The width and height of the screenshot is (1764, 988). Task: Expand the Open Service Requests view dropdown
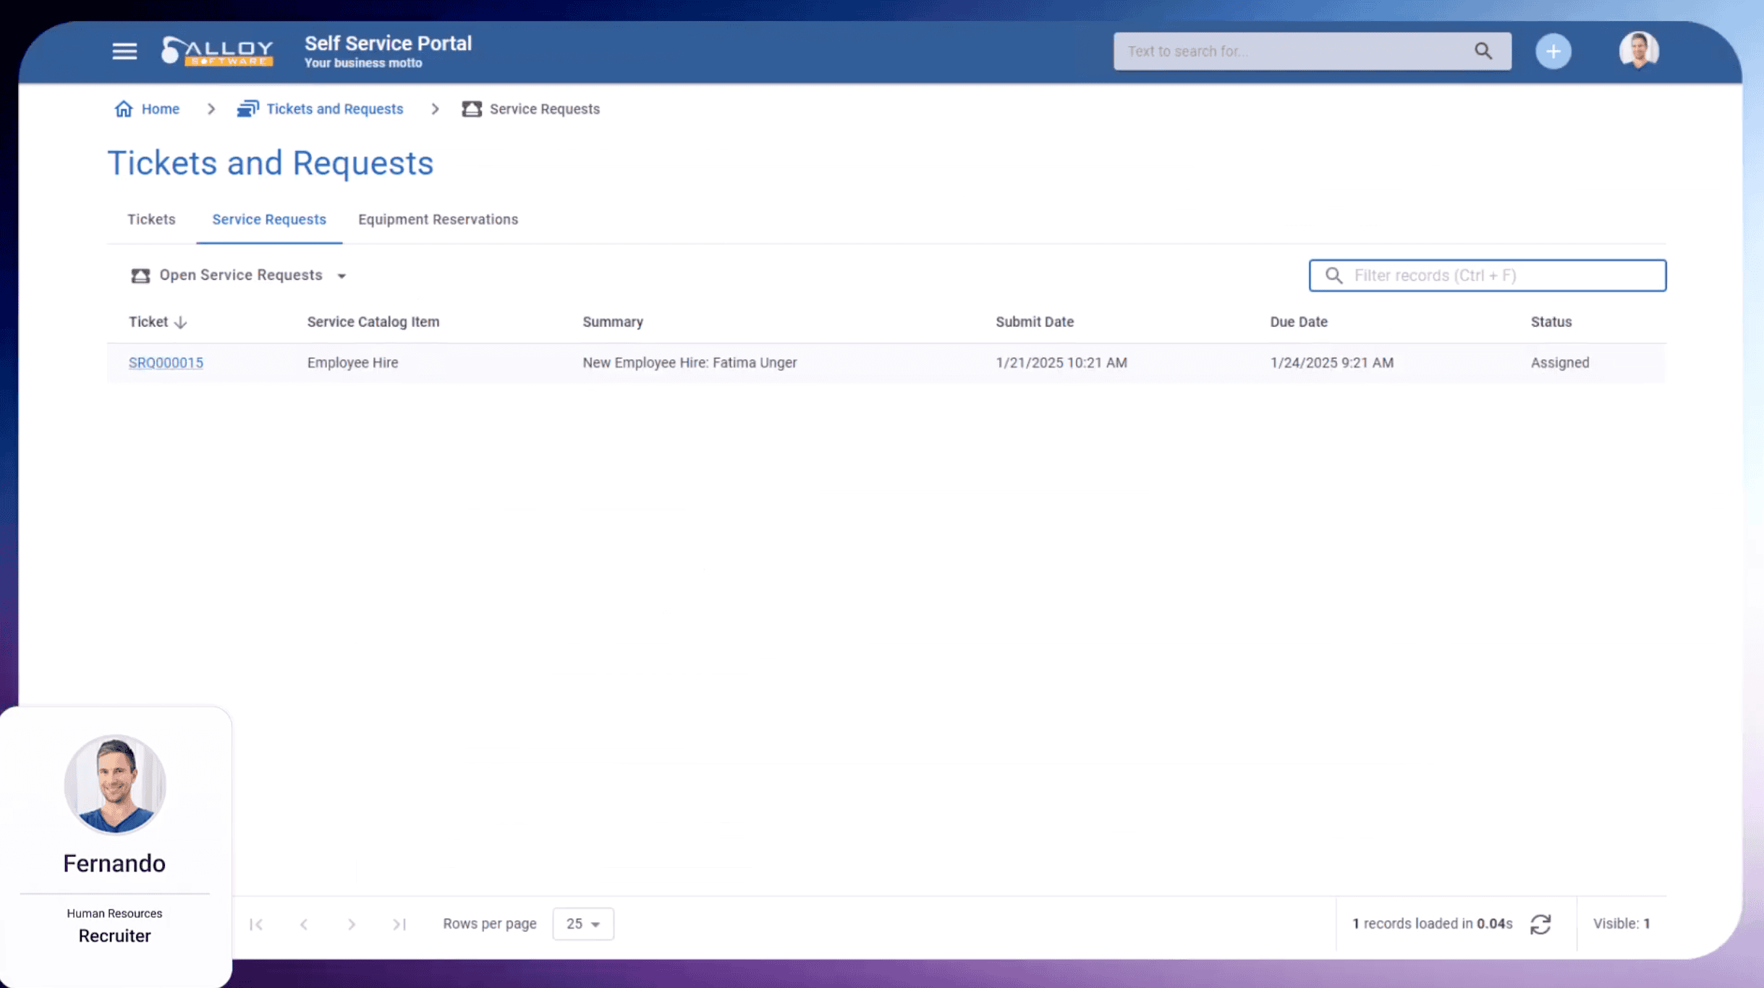click(x=342, y=276)
